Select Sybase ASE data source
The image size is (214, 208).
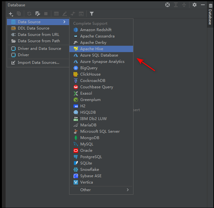[x=101, y=176]
